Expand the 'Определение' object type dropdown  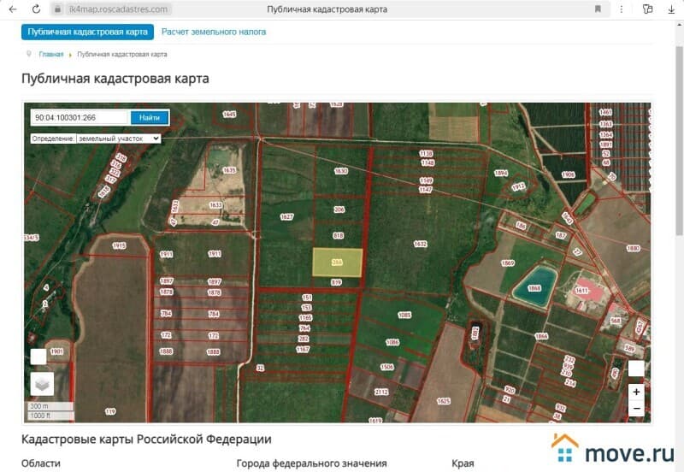pyautogui.click(x=118, y=138)
